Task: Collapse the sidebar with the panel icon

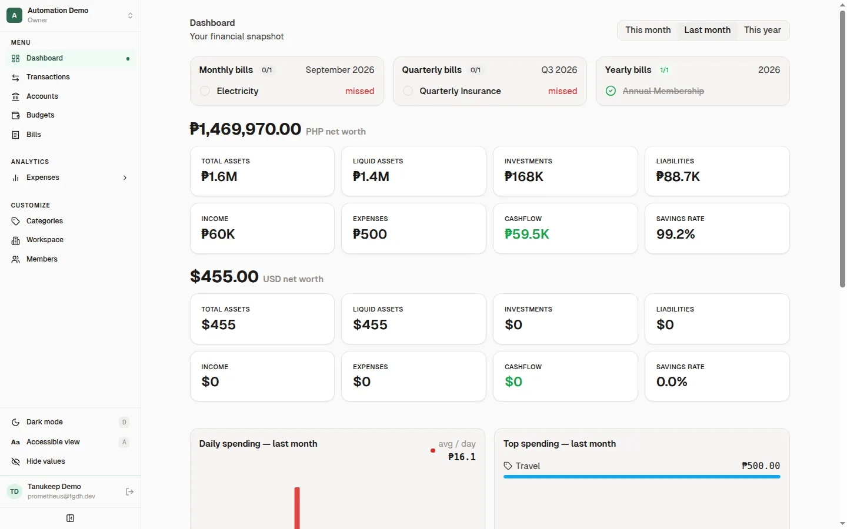Action: click(71, 518)
